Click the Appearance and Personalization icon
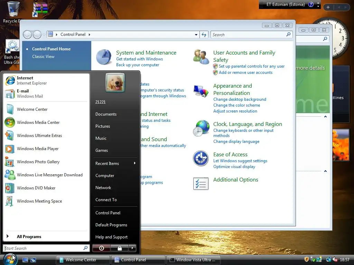Viewport: 354px width, 265px height. (201, 91)
